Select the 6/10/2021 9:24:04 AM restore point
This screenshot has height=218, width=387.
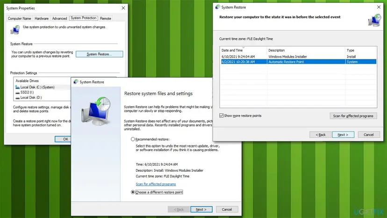pyautogui.click(x=298, y=57)
